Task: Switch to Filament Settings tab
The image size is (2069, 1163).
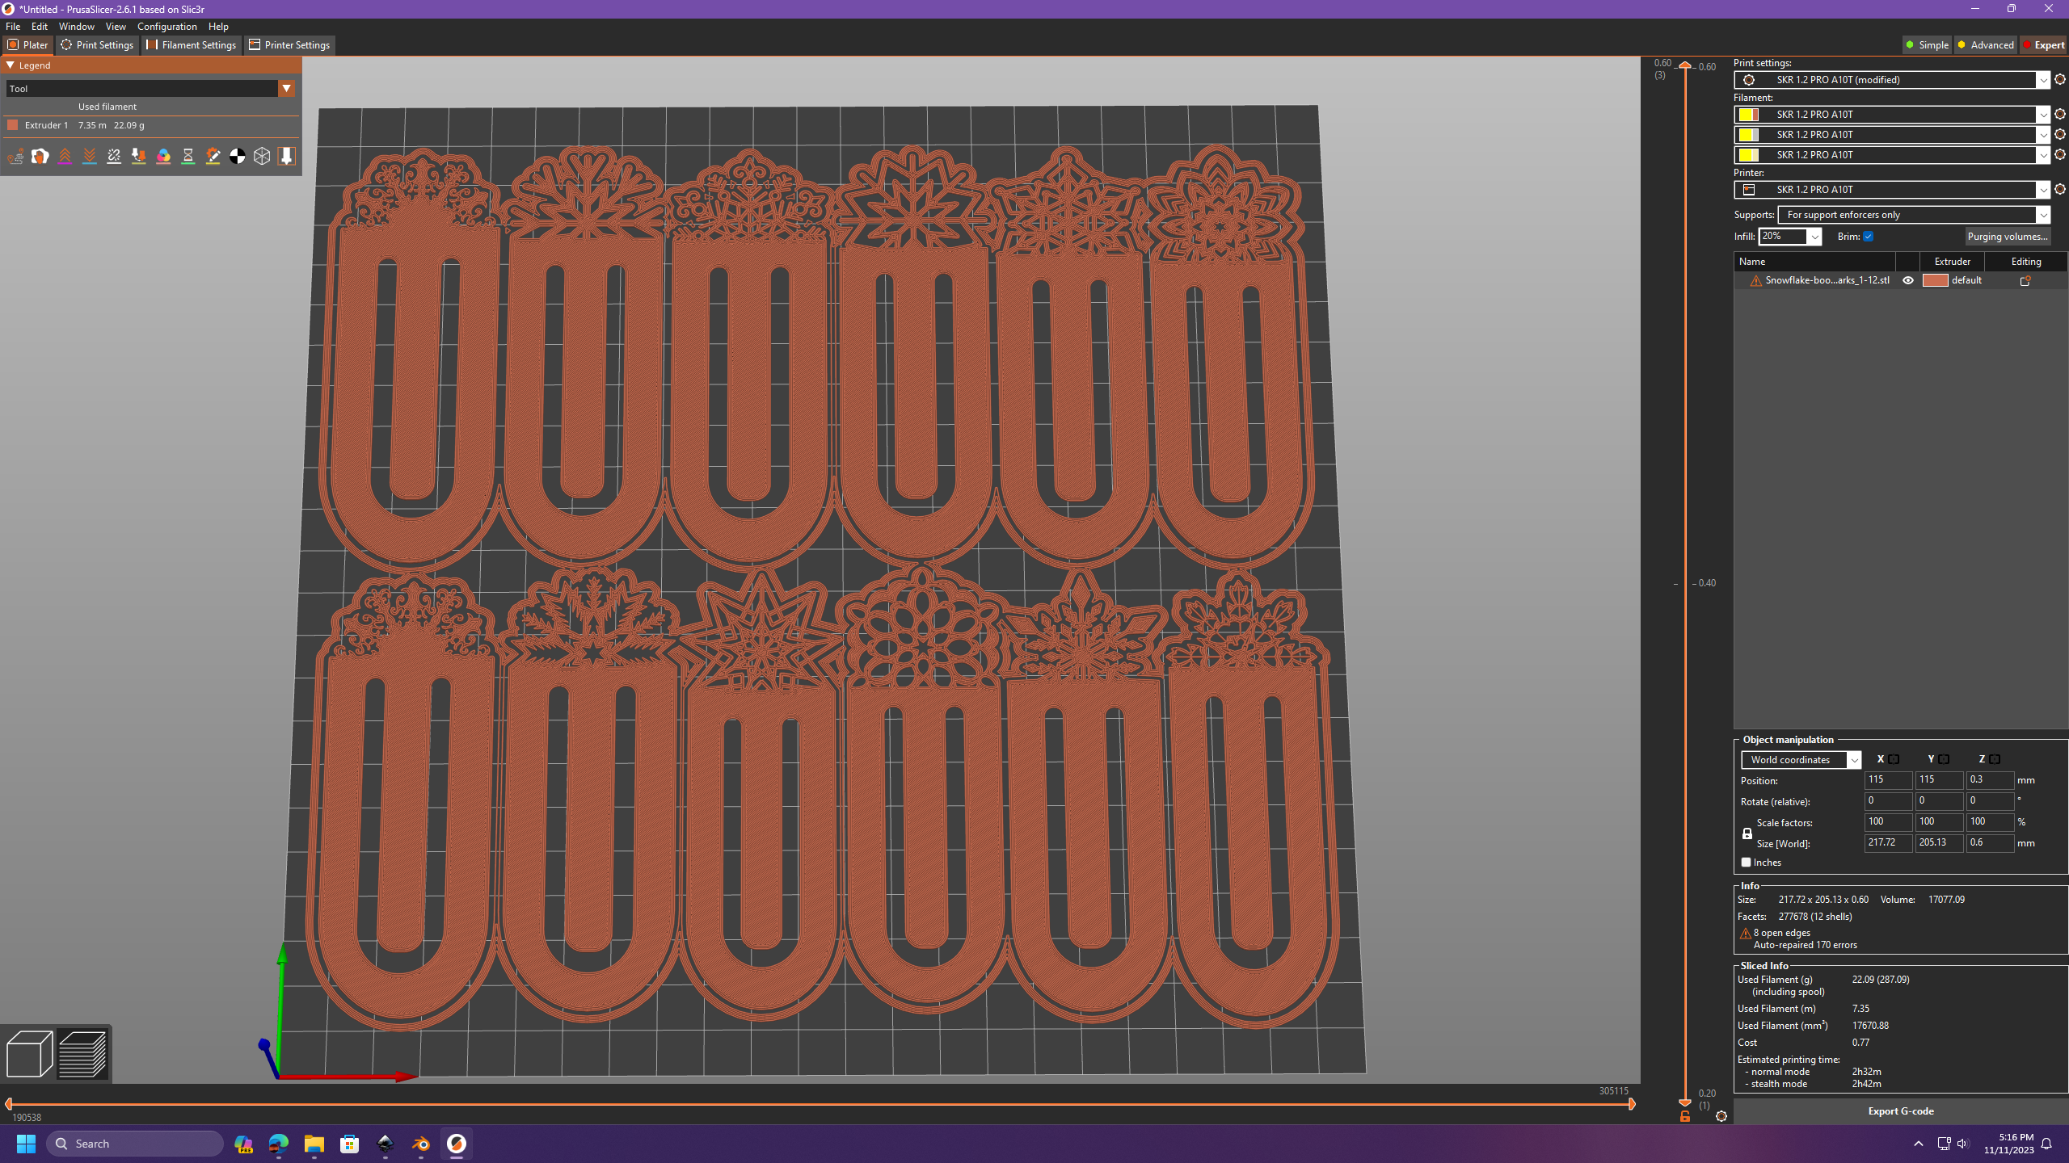Action: point(192,45)
